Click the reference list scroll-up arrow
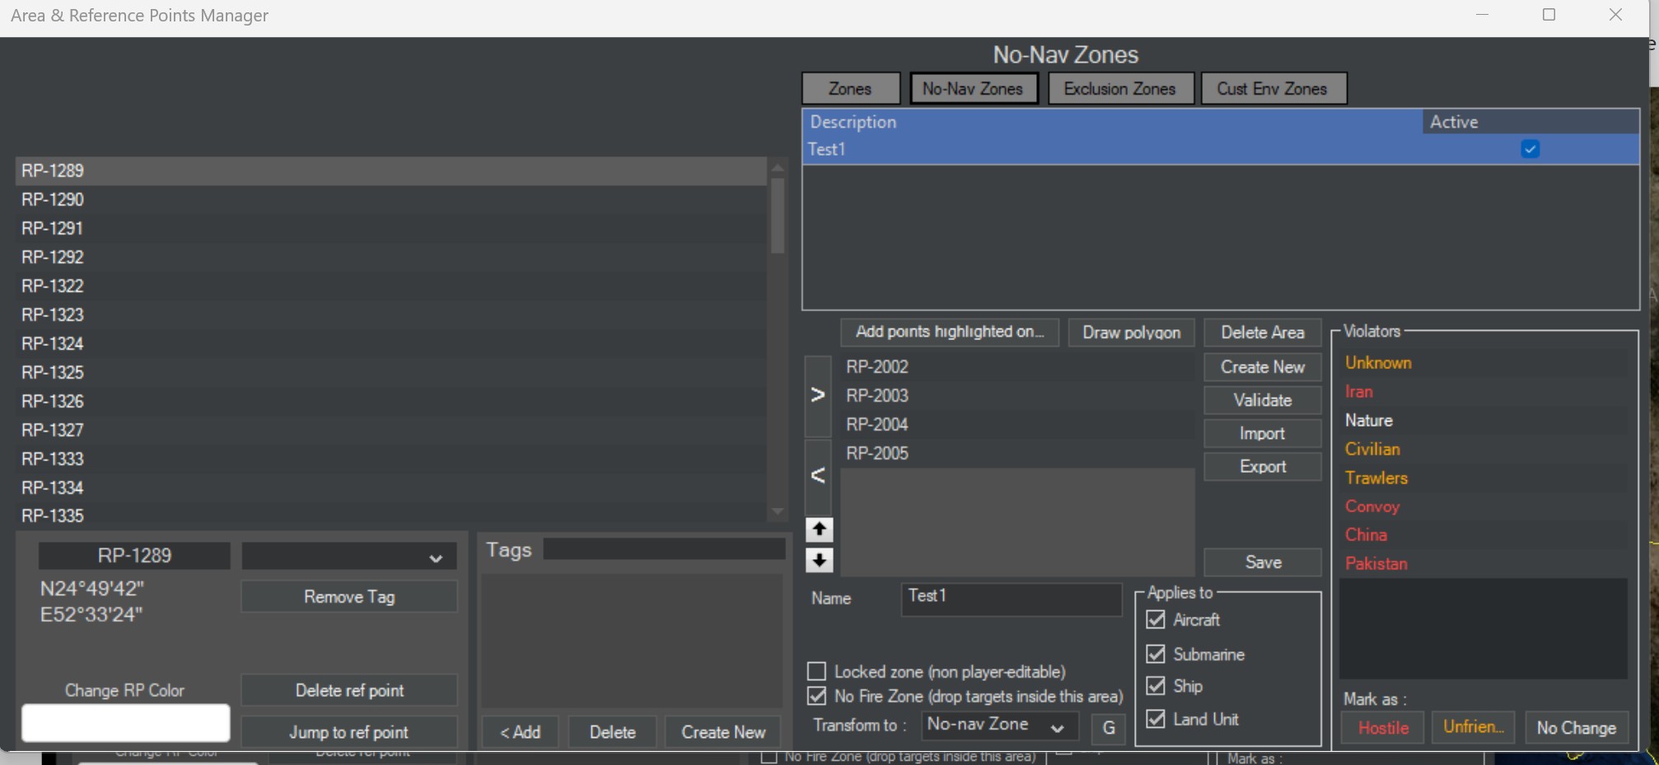 pyautogui.click(x=777, y=168)
